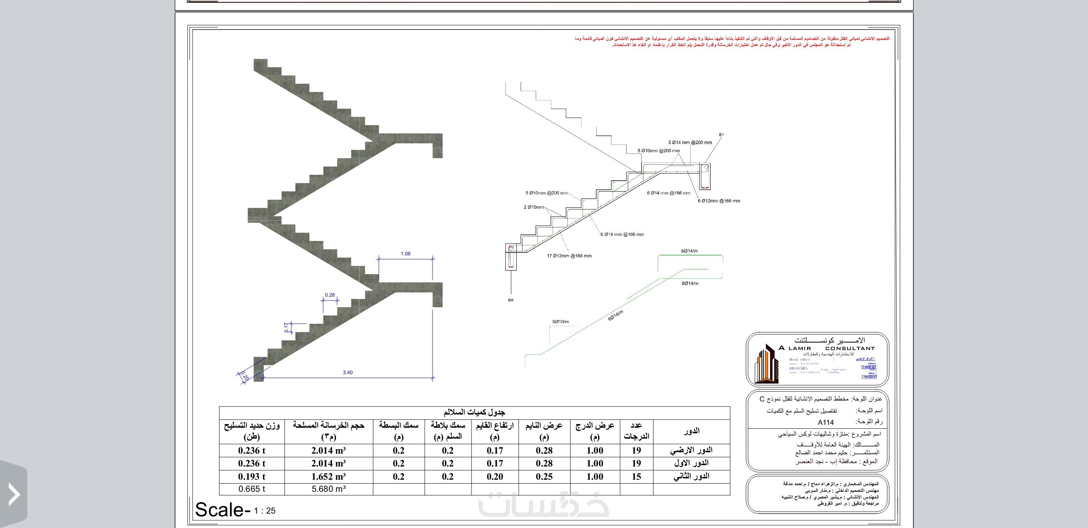Click the 3.40 span dimension label
Image resolution: width=1088 pixels, height=528 pixels.
[348, 372]
